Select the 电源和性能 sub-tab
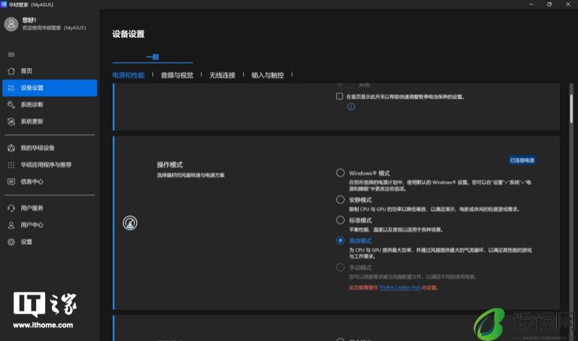Screen dimensions: 578x341 point(128,75)
